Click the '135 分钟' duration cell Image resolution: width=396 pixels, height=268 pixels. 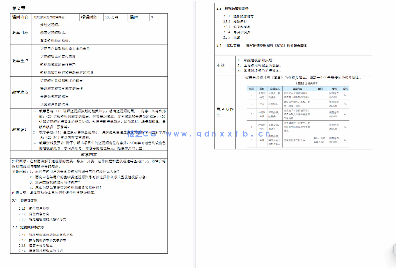pos(112,17)
